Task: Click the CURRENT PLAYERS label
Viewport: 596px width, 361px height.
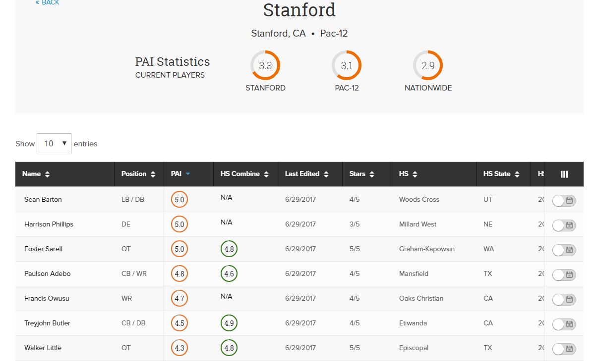Action: click(x=170, y=75)
